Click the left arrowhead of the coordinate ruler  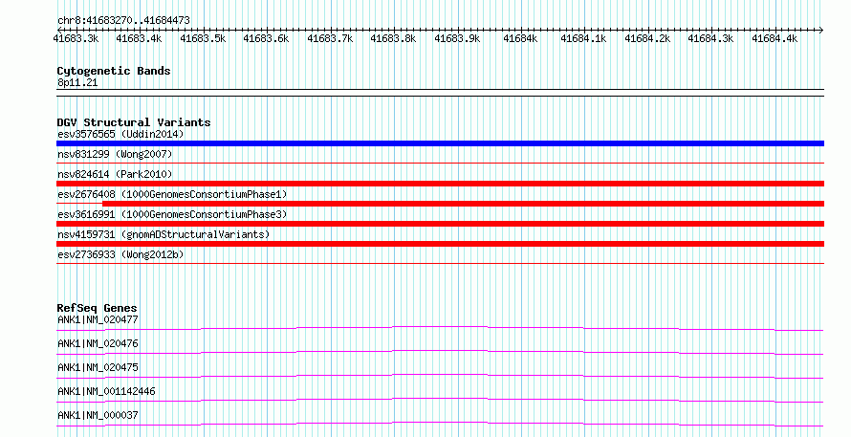point(59,30)
